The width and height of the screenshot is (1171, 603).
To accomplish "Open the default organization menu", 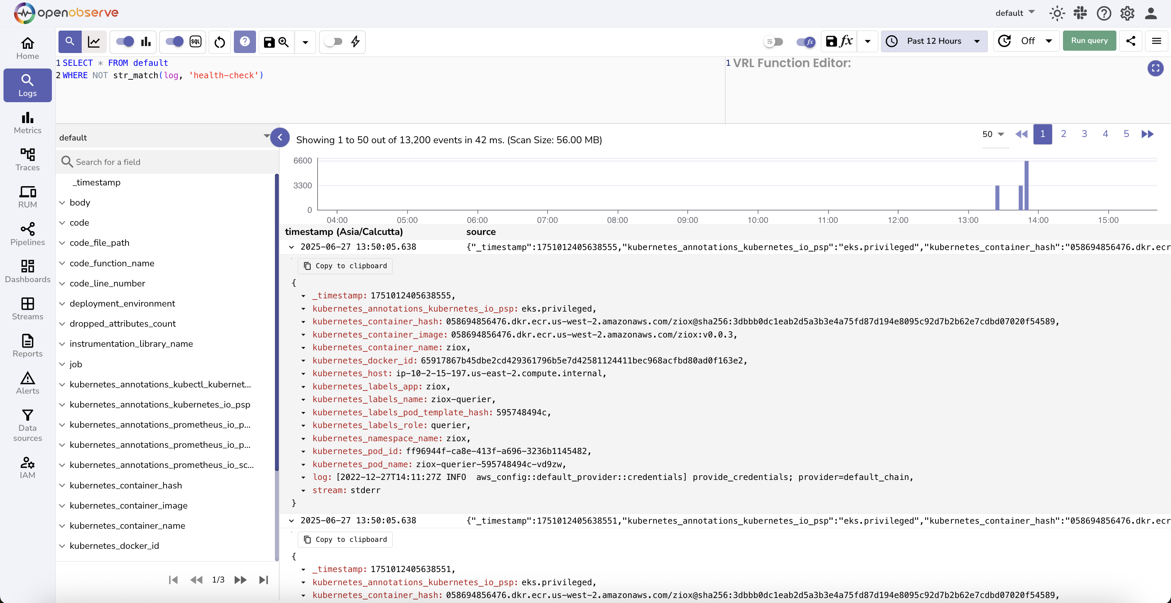I will 1014,13.
